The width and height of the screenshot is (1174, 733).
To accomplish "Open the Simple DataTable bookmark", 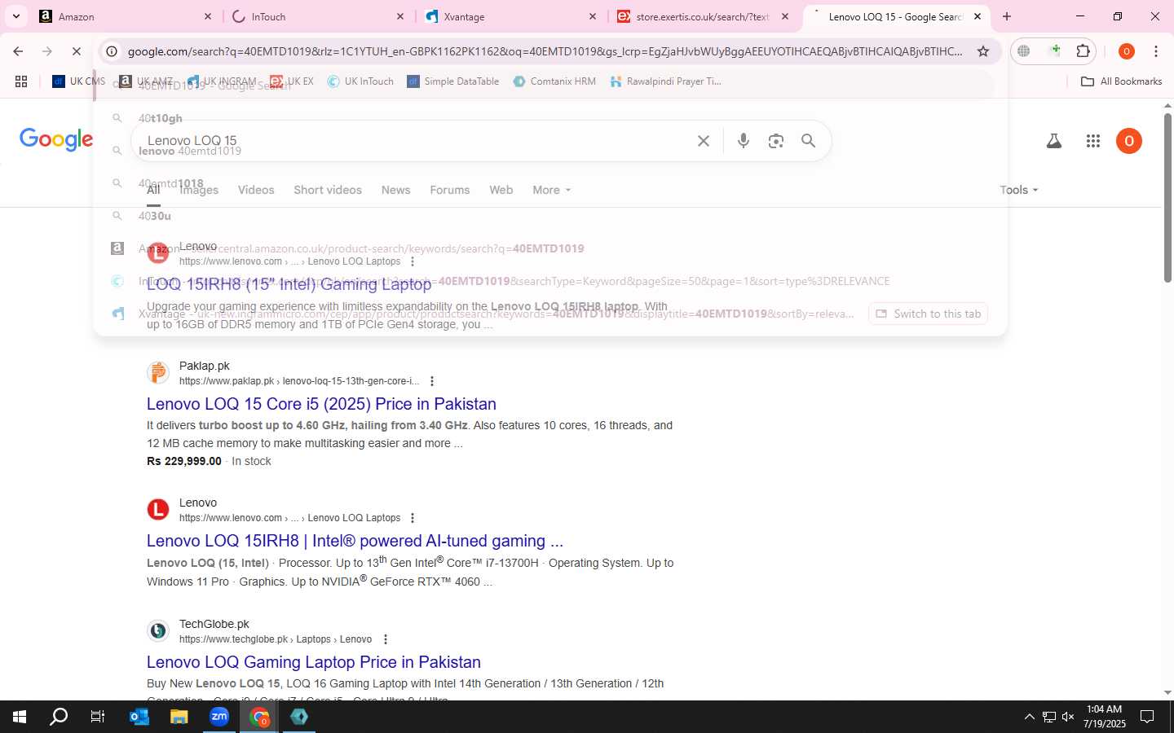I will tap(452, 81).
